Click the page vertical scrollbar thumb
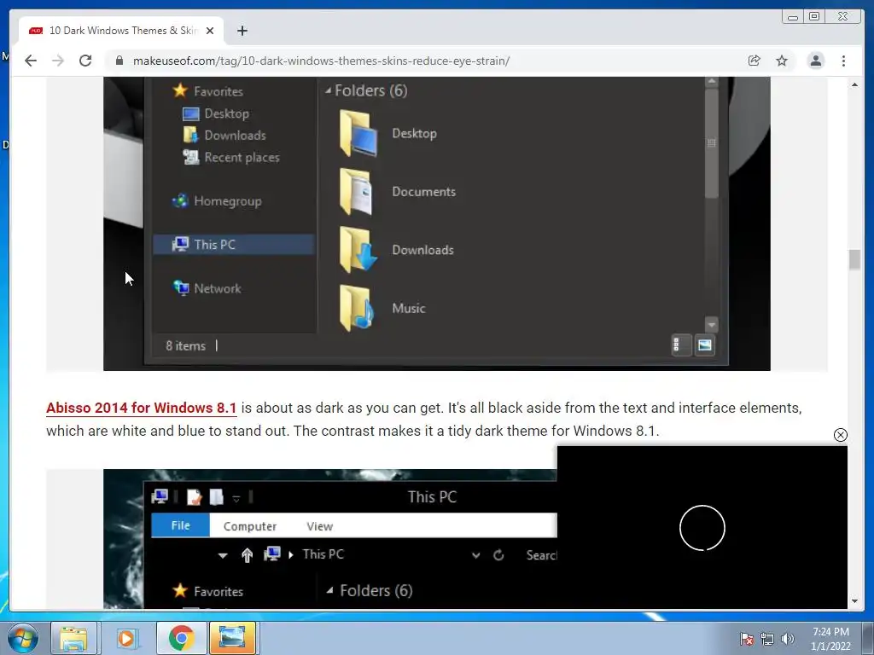 854,259
